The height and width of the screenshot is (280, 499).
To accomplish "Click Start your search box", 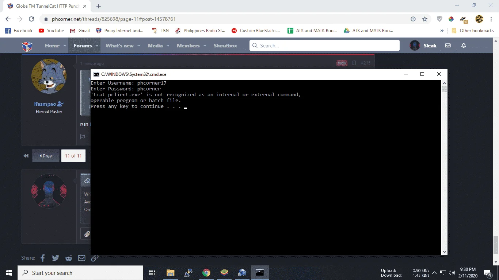I will point(80,273).
